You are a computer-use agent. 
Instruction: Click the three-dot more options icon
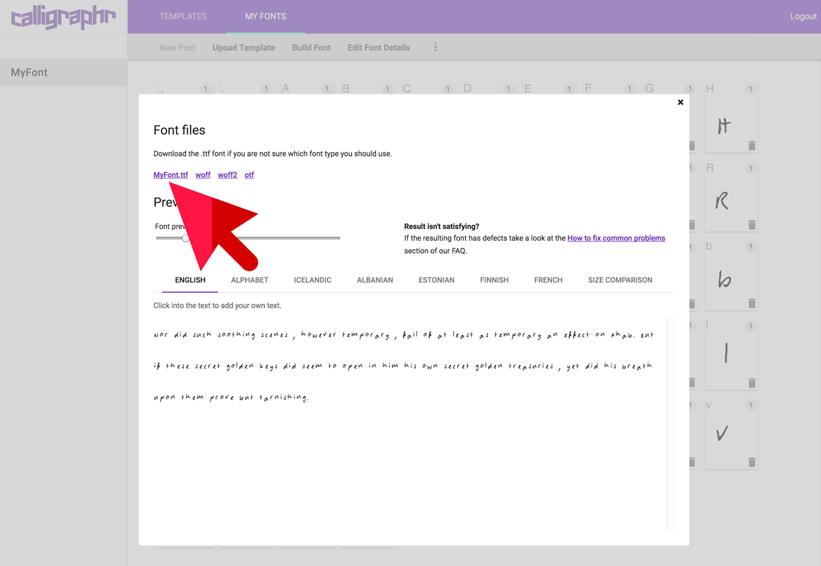pyautogui.click(x=435, y=47)
